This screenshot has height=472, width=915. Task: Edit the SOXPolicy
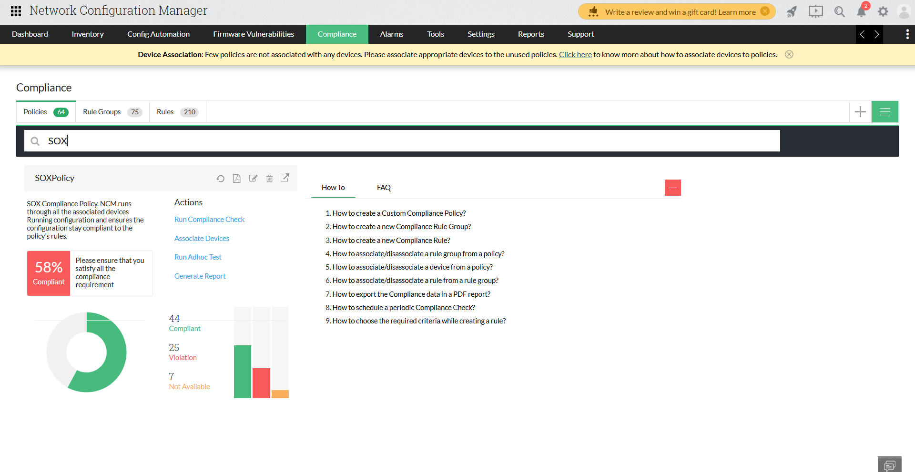(x=253, y=179)
